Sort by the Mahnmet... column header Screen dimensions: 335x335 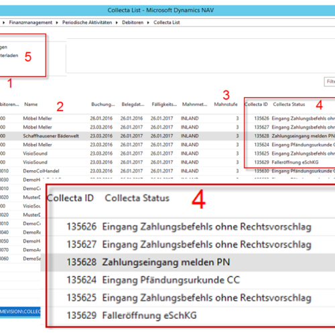coord(195,105)
